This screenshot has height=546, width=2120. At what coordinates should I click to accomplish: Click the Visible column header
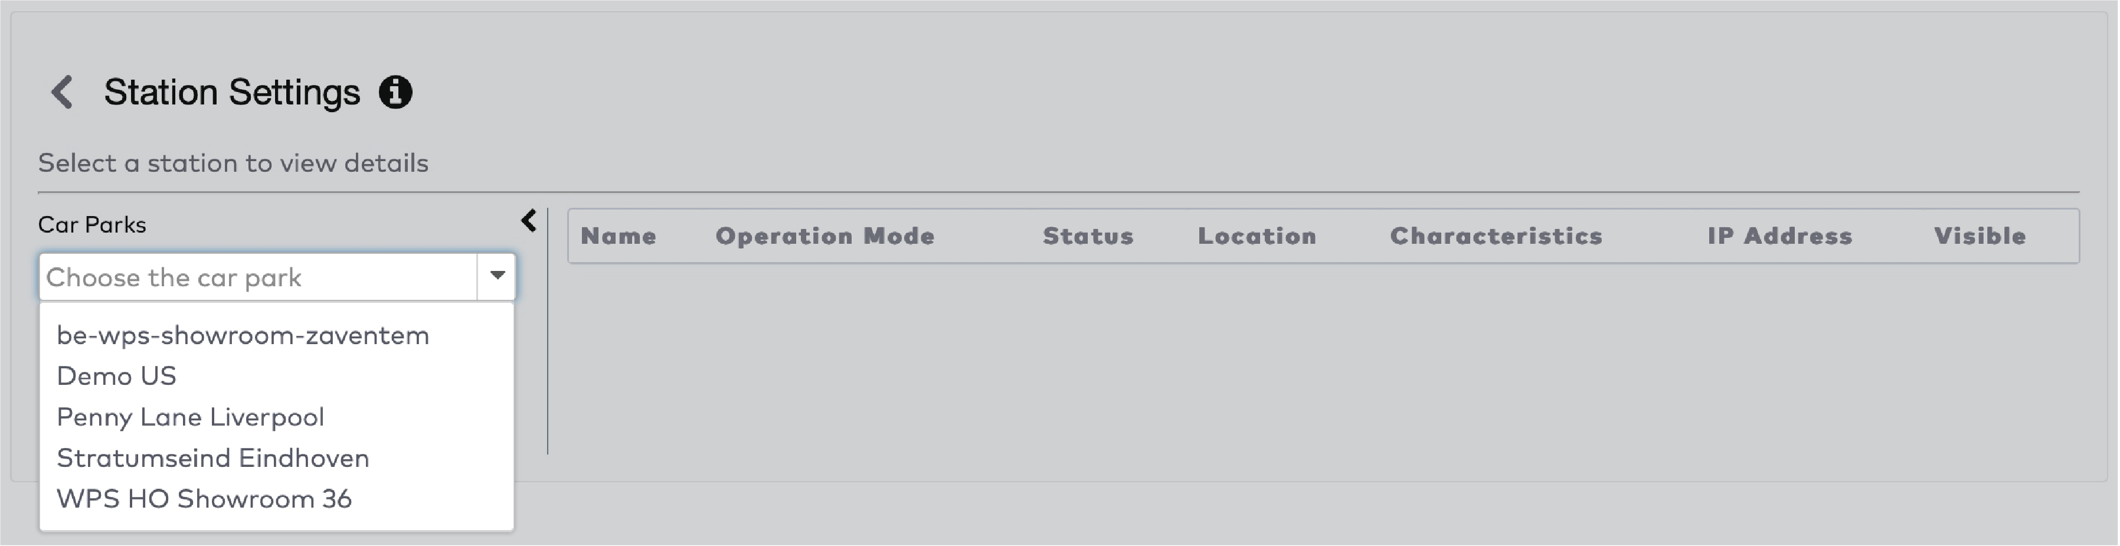coord(1980,236)
